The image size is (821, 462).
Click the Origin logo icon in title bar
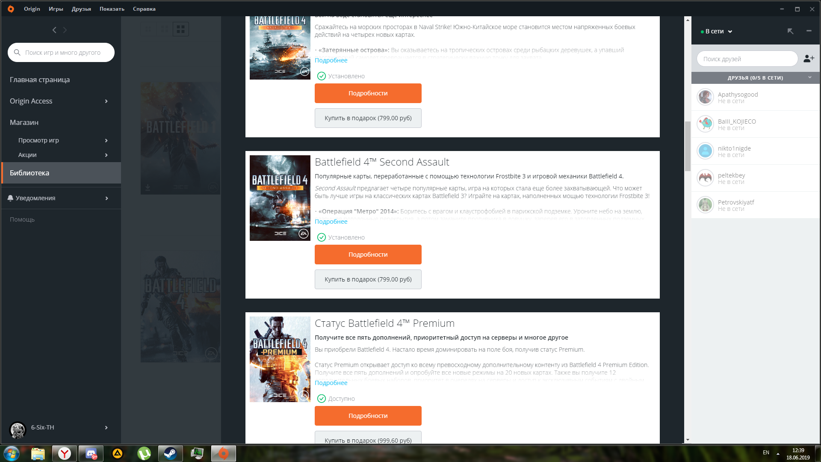11,9
